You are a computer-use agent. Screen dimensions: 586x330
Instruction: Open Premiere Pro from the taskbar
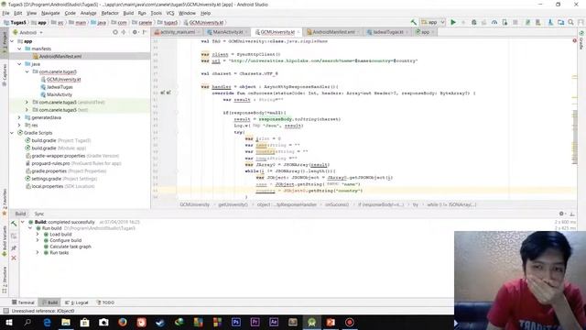pos(255,322)
